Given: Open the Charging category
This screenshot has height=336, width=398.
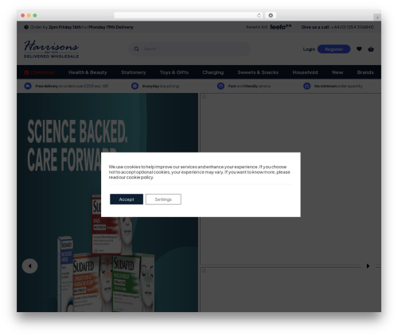Looking at the screenshot, I should 213,72.
